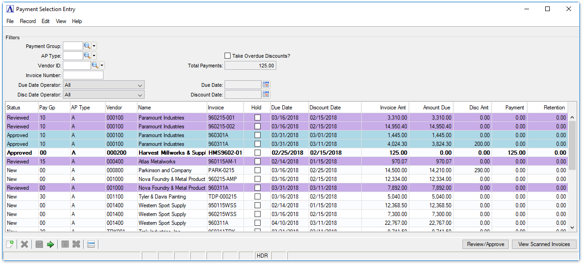Image resolution: width=584 pixels, height=265 pixels.
Task: Click the 22,767.00 Invoice Amt cell
Action: point(385,223)
